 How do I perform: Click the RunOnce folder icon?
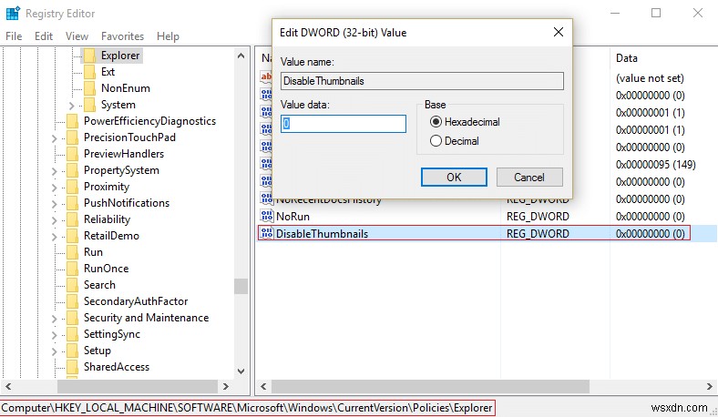pyautogui.click(x=72, y=270)
